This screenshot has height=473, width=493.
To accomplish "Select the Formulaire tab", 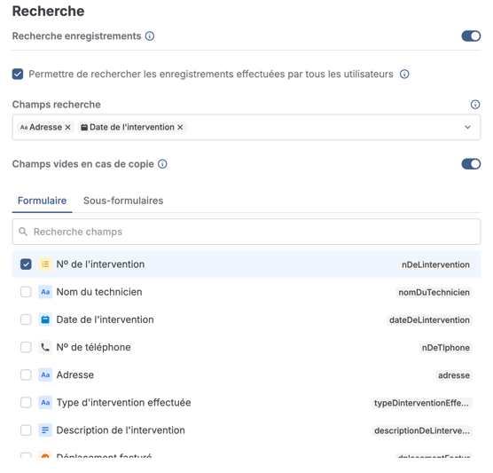I will tap(43, 201).
